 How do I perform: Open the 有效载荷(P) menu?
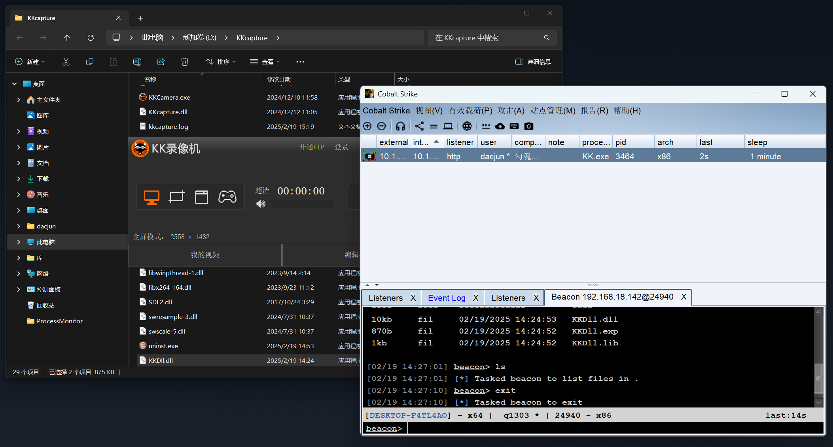(470, 111)
